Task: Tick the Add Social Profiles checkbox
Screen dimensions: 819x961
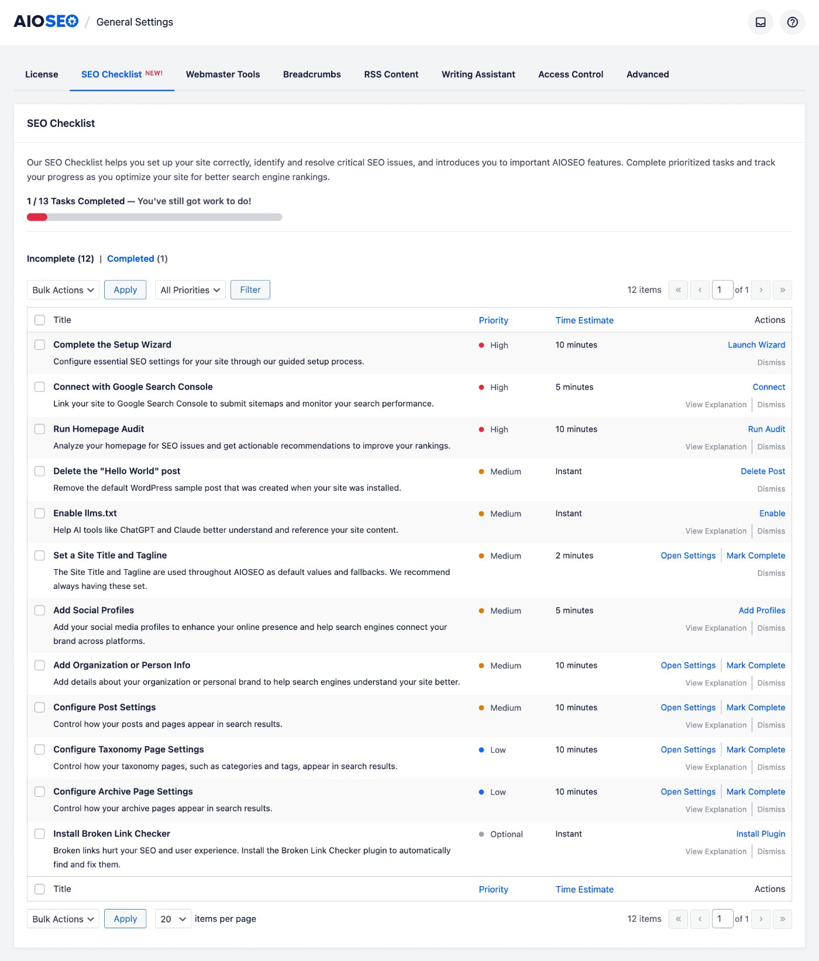Action: [40, 610]
